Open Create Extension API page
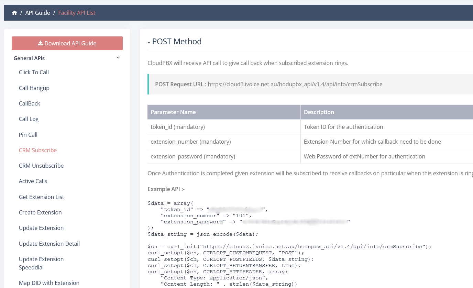473x288 pixels. click(x=40, y=212)
